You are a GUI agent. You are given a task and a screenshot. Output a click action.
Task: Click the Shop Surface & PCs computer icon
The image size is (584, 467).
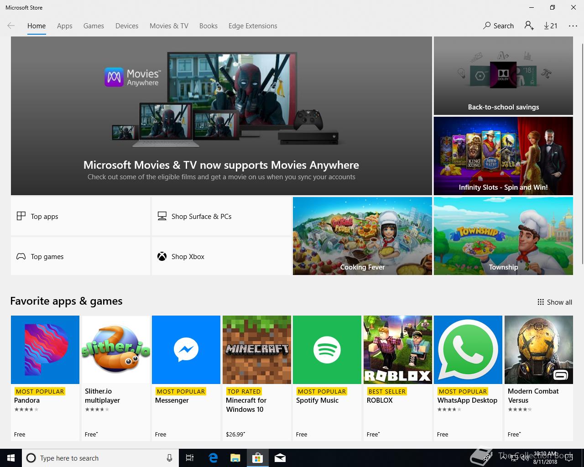click(x=162, y=216)
